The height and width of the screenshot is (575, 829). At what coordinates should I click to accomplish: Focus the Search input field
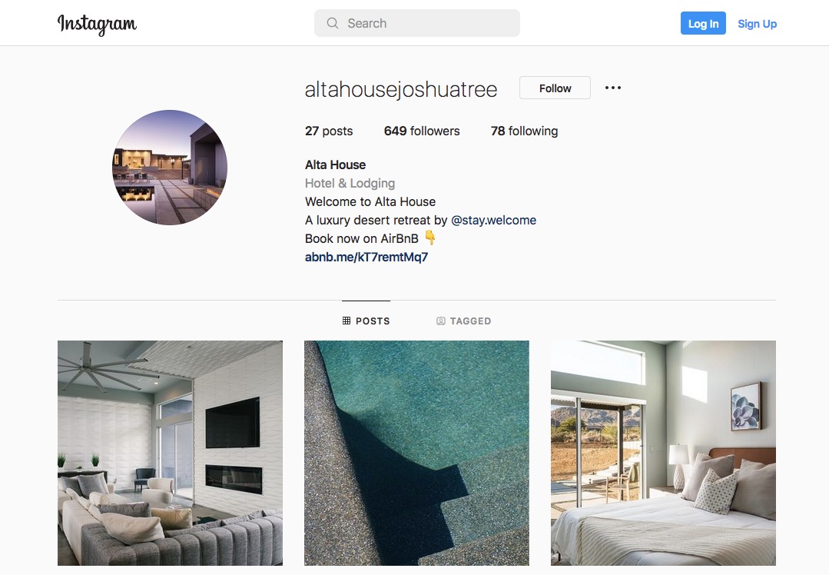416,23
